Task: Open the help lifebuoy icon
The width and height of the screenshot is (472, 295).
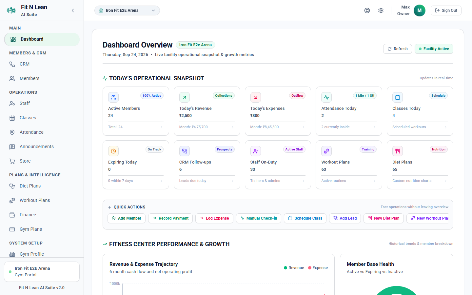Action: [367, 10]
